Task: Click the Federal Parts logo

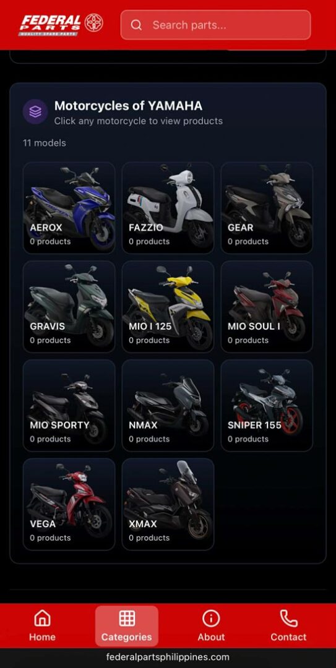Action: [61, 25]
